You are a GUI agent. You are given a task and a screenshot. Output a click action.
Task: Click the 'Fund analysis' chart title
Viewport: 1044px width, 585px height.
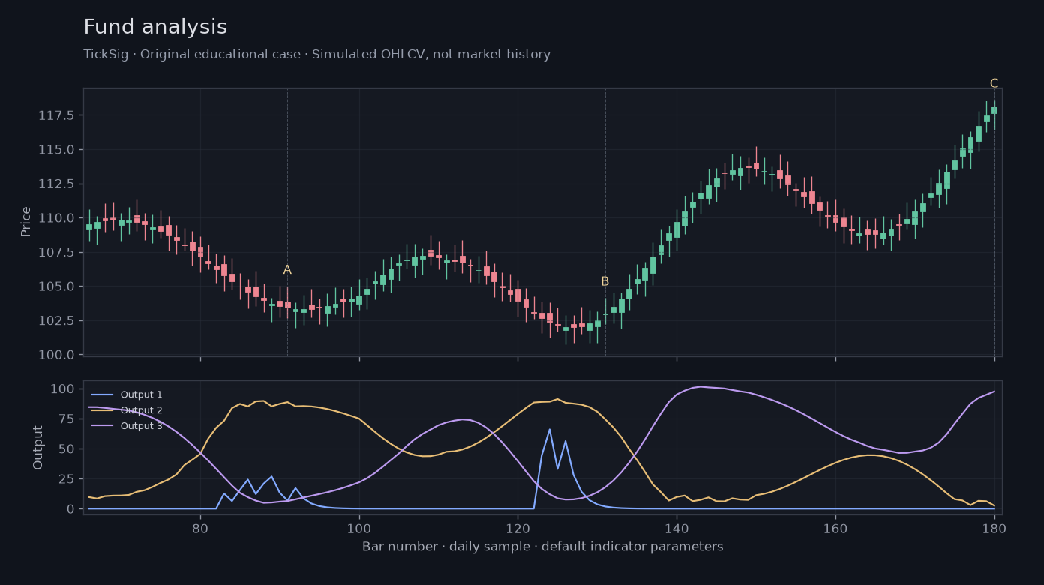coord(155,28)
